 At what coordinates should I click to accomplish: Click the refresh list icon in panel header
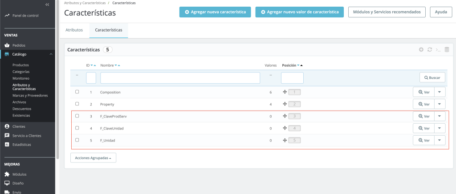click(430, 50)
